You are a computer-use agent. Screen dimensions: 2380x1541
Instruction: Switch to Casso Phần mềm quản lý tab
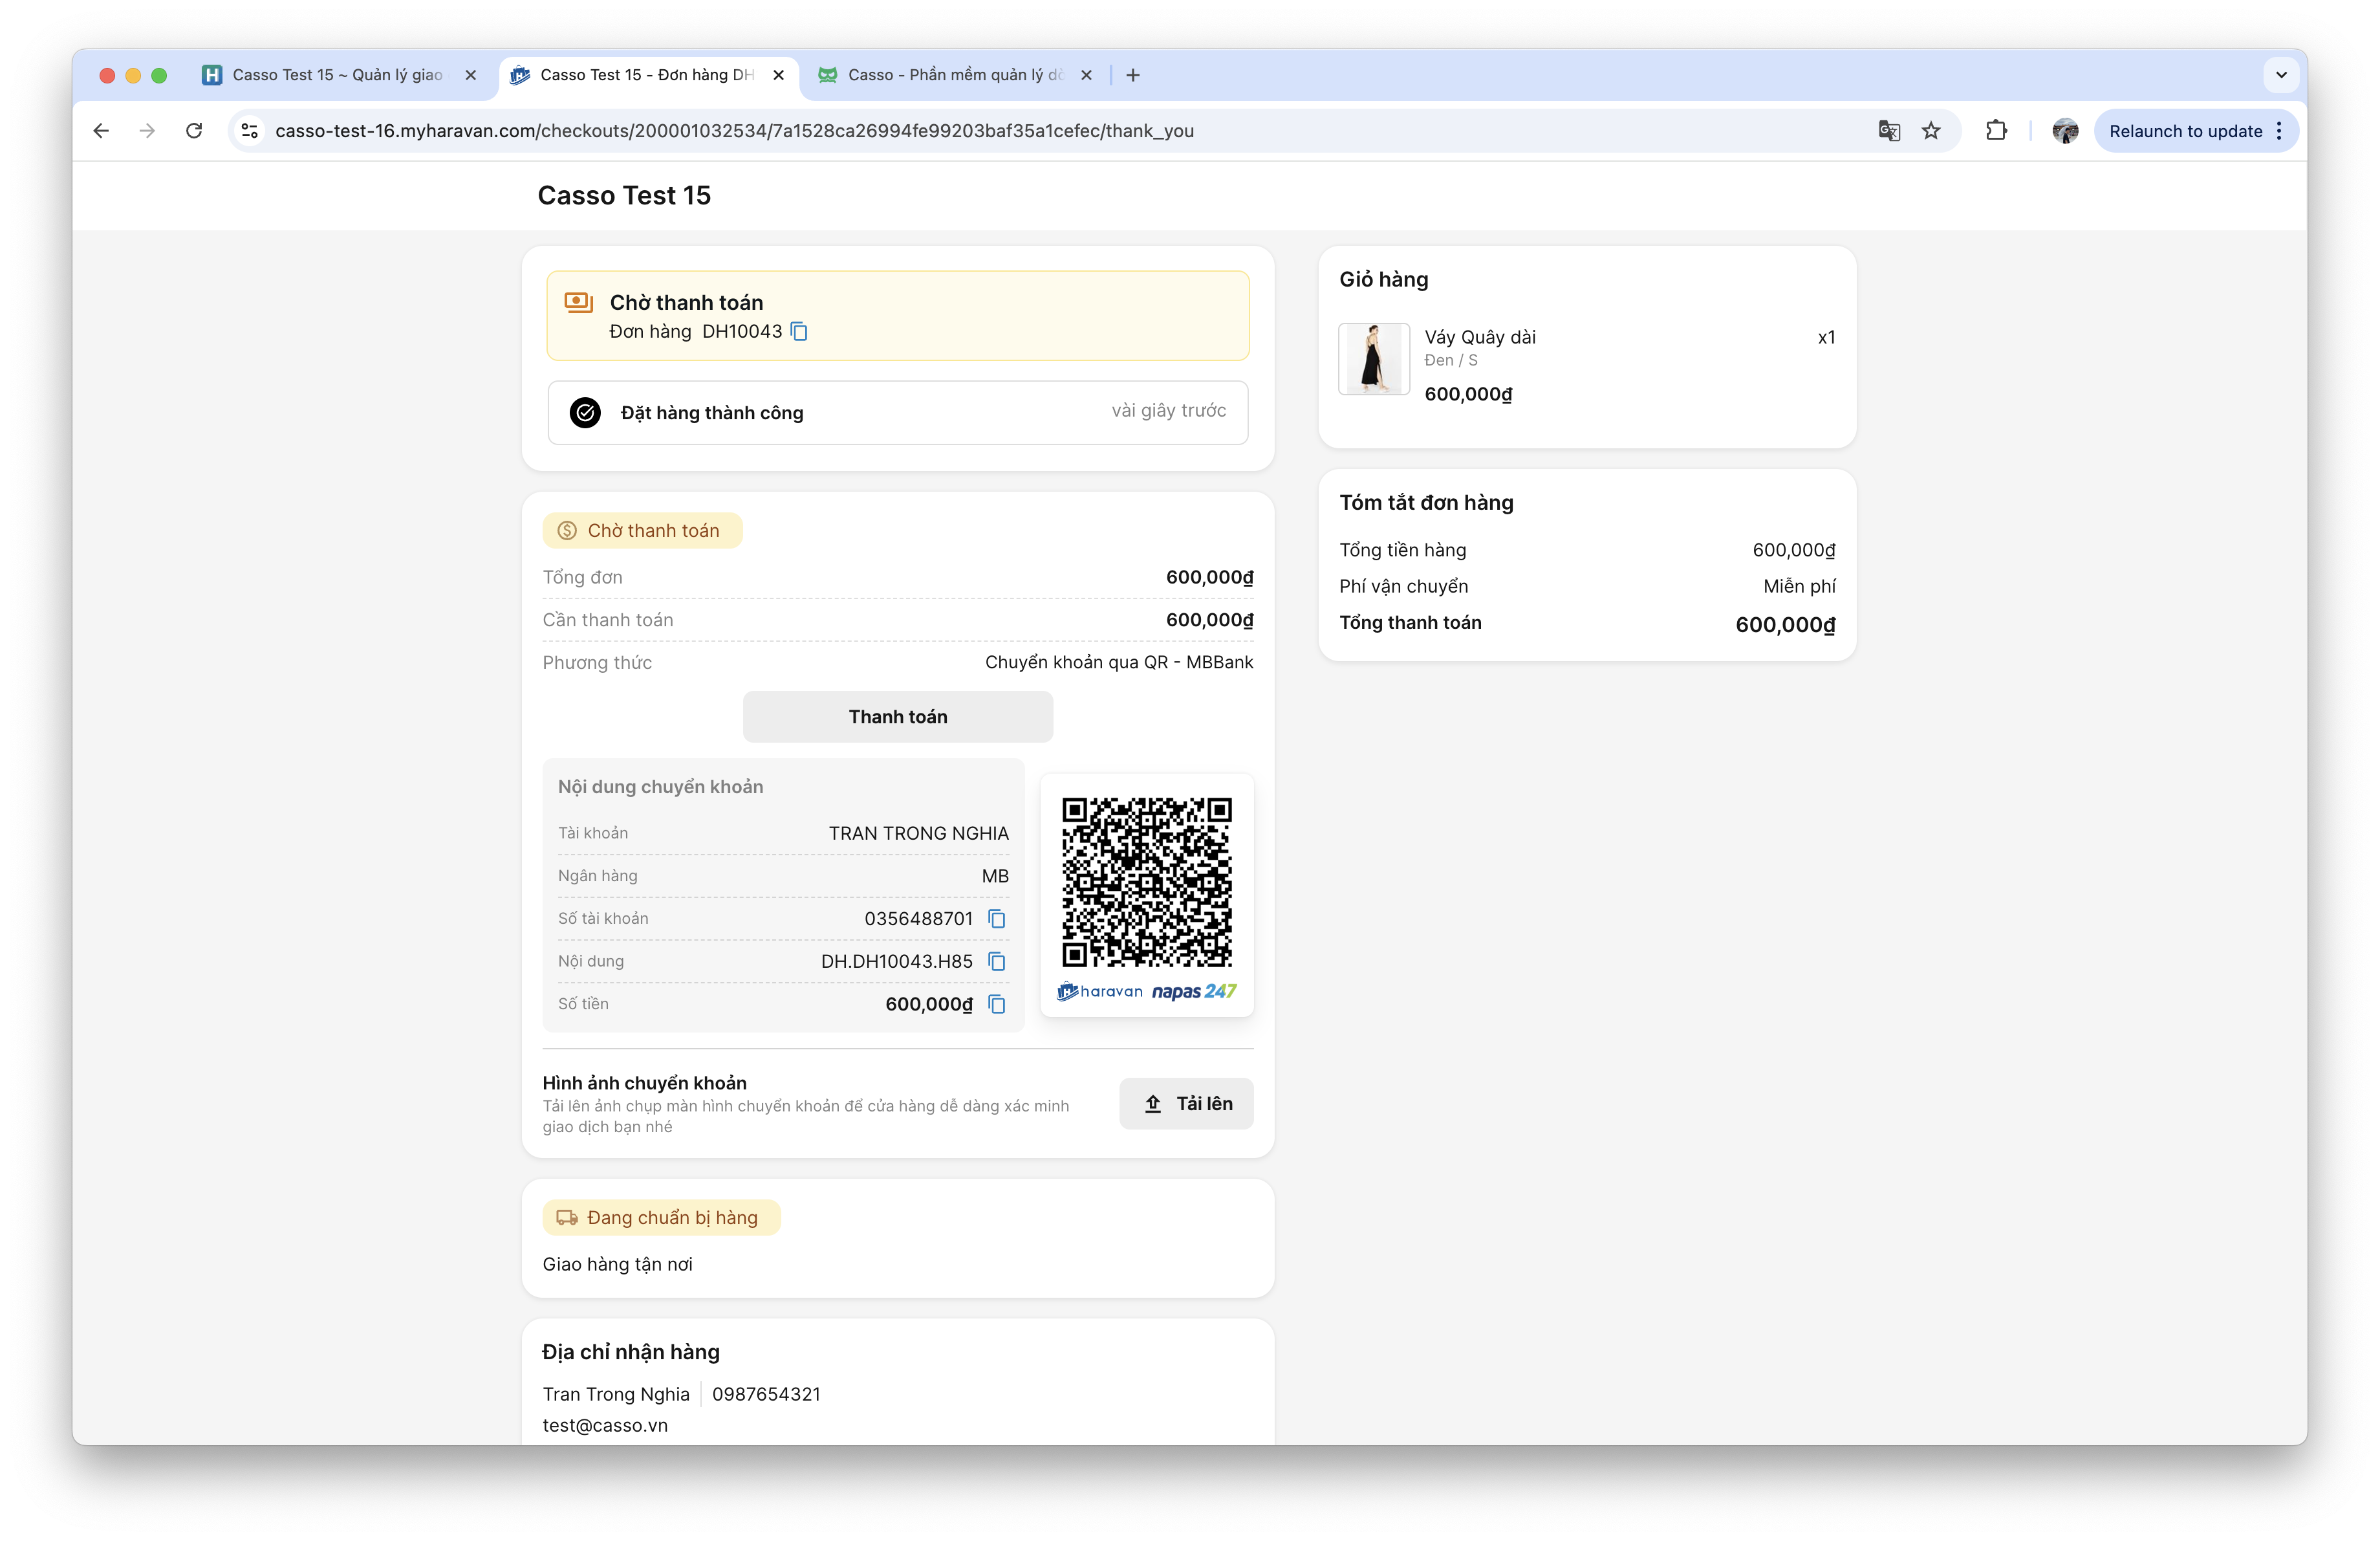954,75
